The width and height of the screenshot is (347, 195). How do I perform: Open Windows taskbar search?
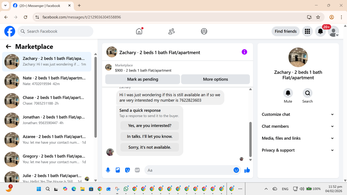[x=47, y=189]
